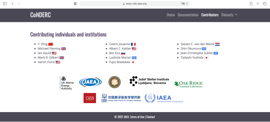Click the CoNDERC site title

pos(40,15)
